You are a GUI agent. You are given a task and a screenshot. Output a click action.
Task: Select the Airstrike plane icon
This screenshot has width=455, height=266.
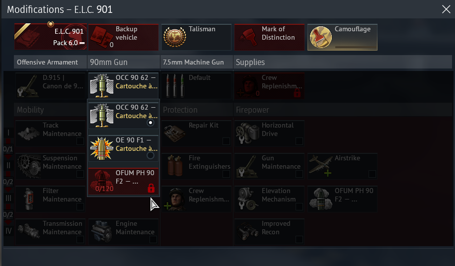pos(320,166)
